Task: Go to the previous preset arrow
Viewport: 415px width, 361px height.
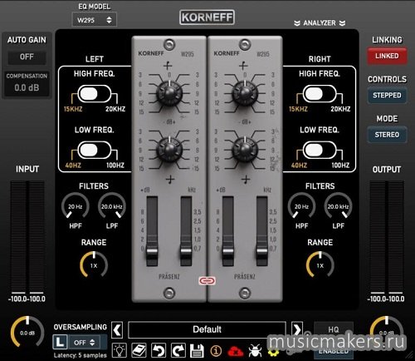Action: [117, 329]
